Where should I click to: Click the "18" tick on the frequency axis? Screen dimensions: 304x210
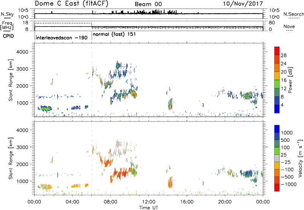(25, 23)
